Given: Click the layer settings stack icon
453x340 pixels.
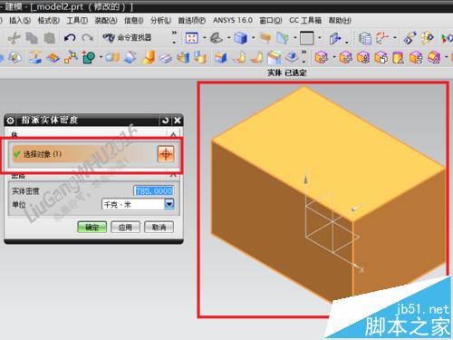Looking at the screenshot, I should (365, 38).
